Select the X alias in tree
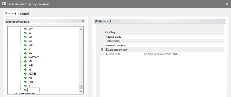 coord(29,49)
